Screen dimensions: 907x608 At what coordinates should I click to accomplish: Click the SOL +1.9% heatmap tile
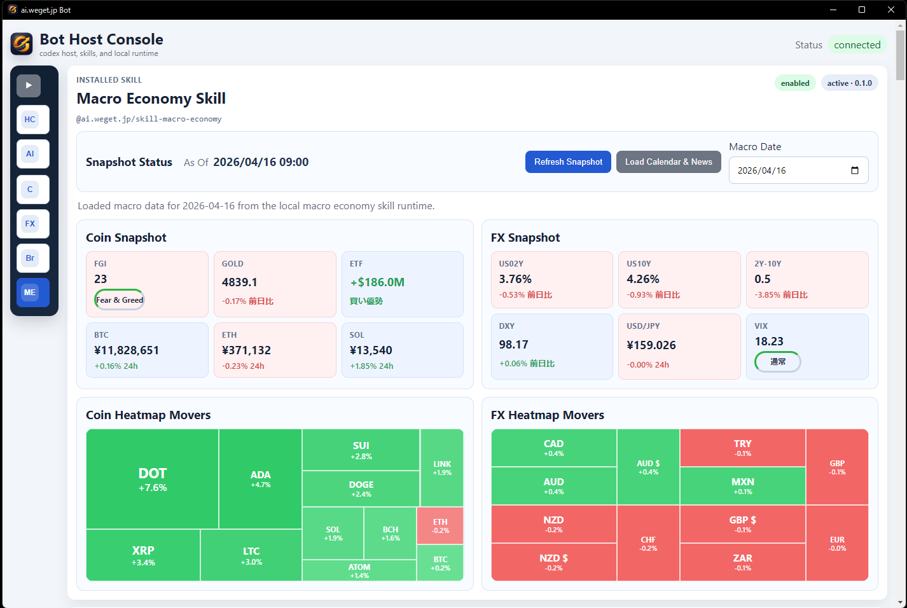(333, 534)
